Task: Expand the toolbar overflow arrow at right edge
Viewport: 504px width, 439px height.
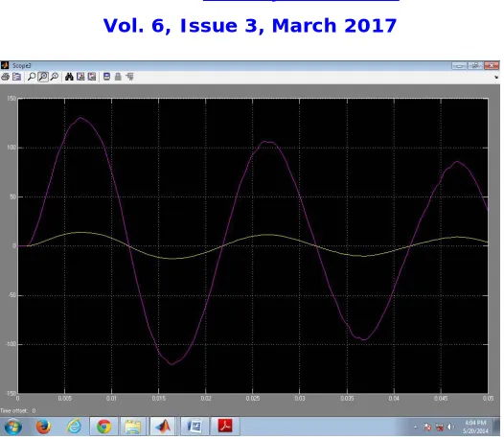Action: click(x=496, y=78)
